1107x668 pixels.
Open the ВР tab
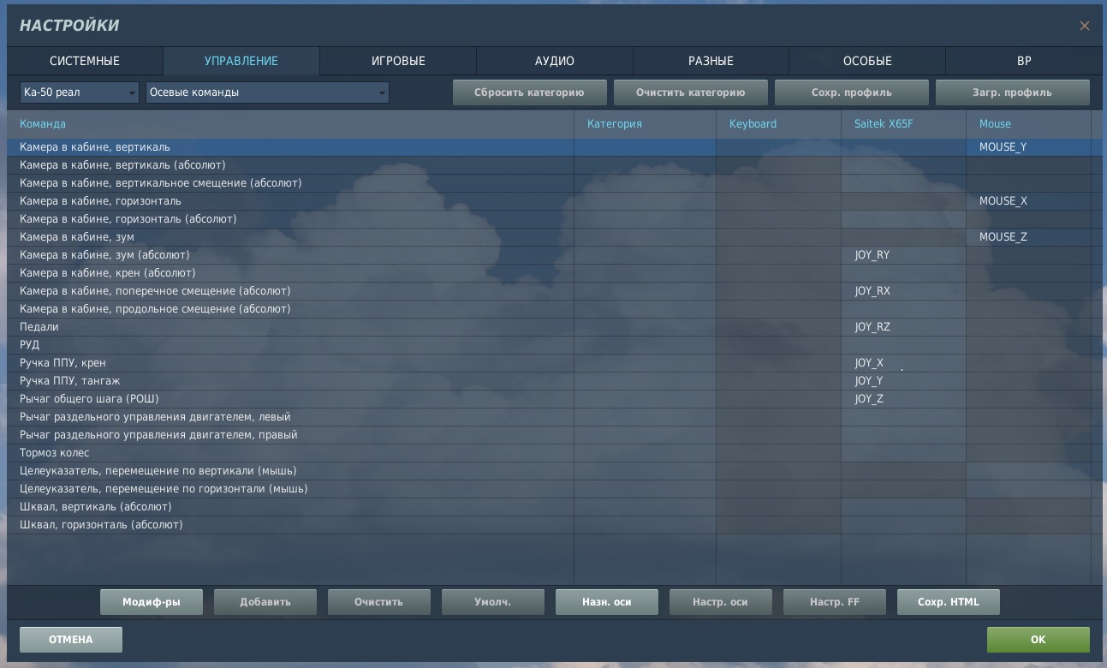[x=1024, y=61]
